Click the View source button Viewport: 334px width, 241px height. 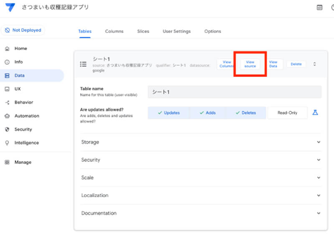tap(250, 64)
